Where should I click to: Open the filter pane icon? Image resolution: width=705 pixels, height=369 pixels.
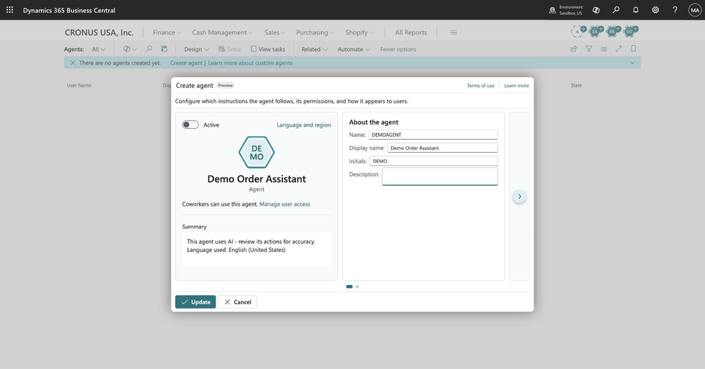pyautogui.click(x=589, y=49)
